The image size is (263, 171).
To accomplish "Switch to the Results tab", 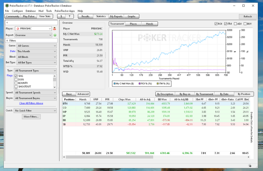I will pos(85,16).
